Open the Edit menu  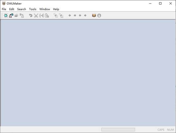click(12, 9)
